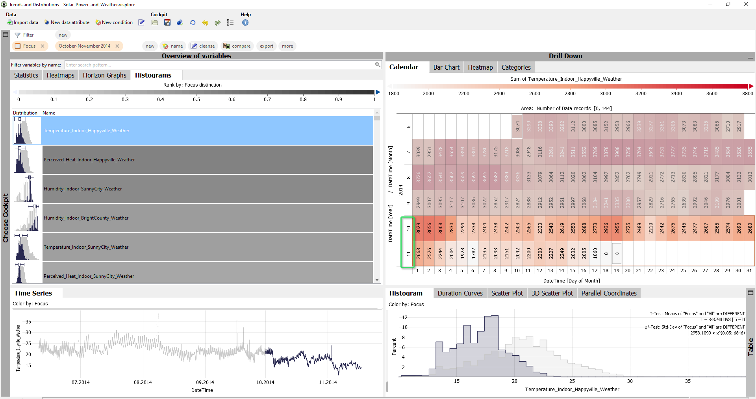Screen dimensions: 756x399
Task: Expand the more options in filter bar
Action: pos(287,46)
